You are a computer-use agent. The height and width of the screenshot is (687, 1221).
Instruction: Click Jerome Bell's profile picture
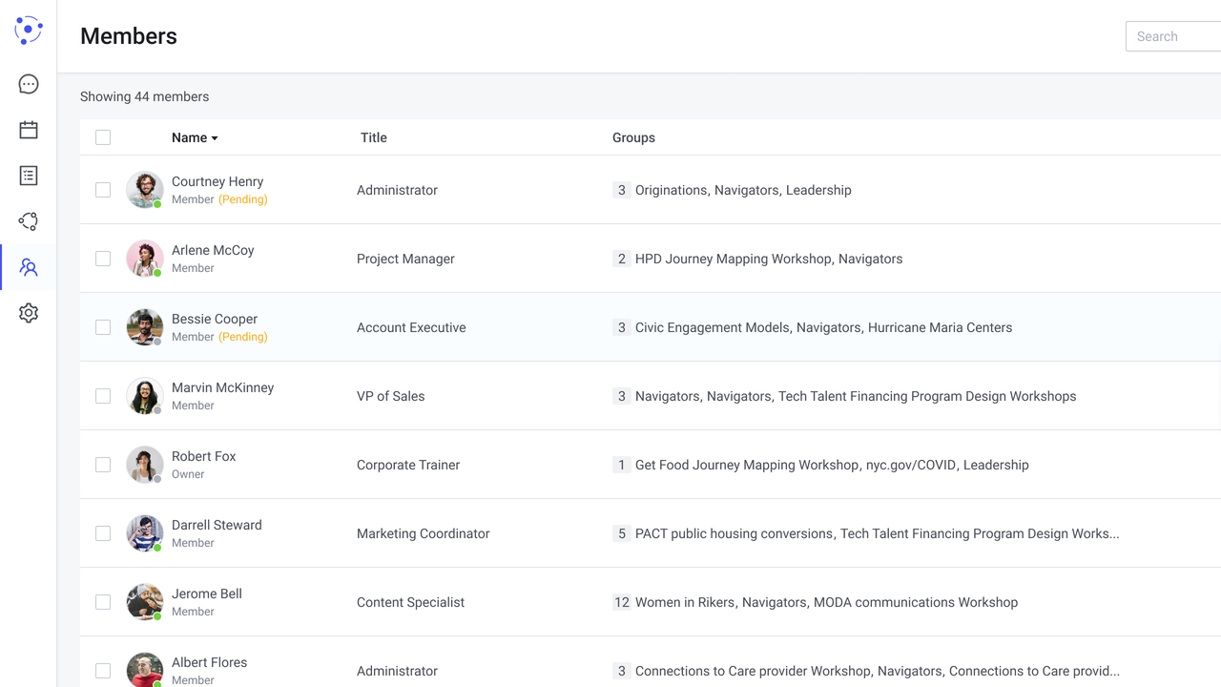tap(145, 602)
